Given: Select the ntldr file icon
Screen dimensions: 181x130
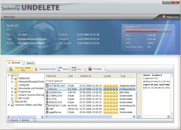Looking at the screenshot, I should pos(47,109).
